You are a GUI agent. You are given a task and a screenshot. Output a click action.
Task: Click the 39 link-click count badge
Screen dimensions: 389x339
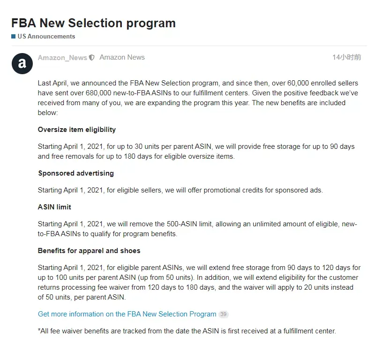[x=223, y=315]
